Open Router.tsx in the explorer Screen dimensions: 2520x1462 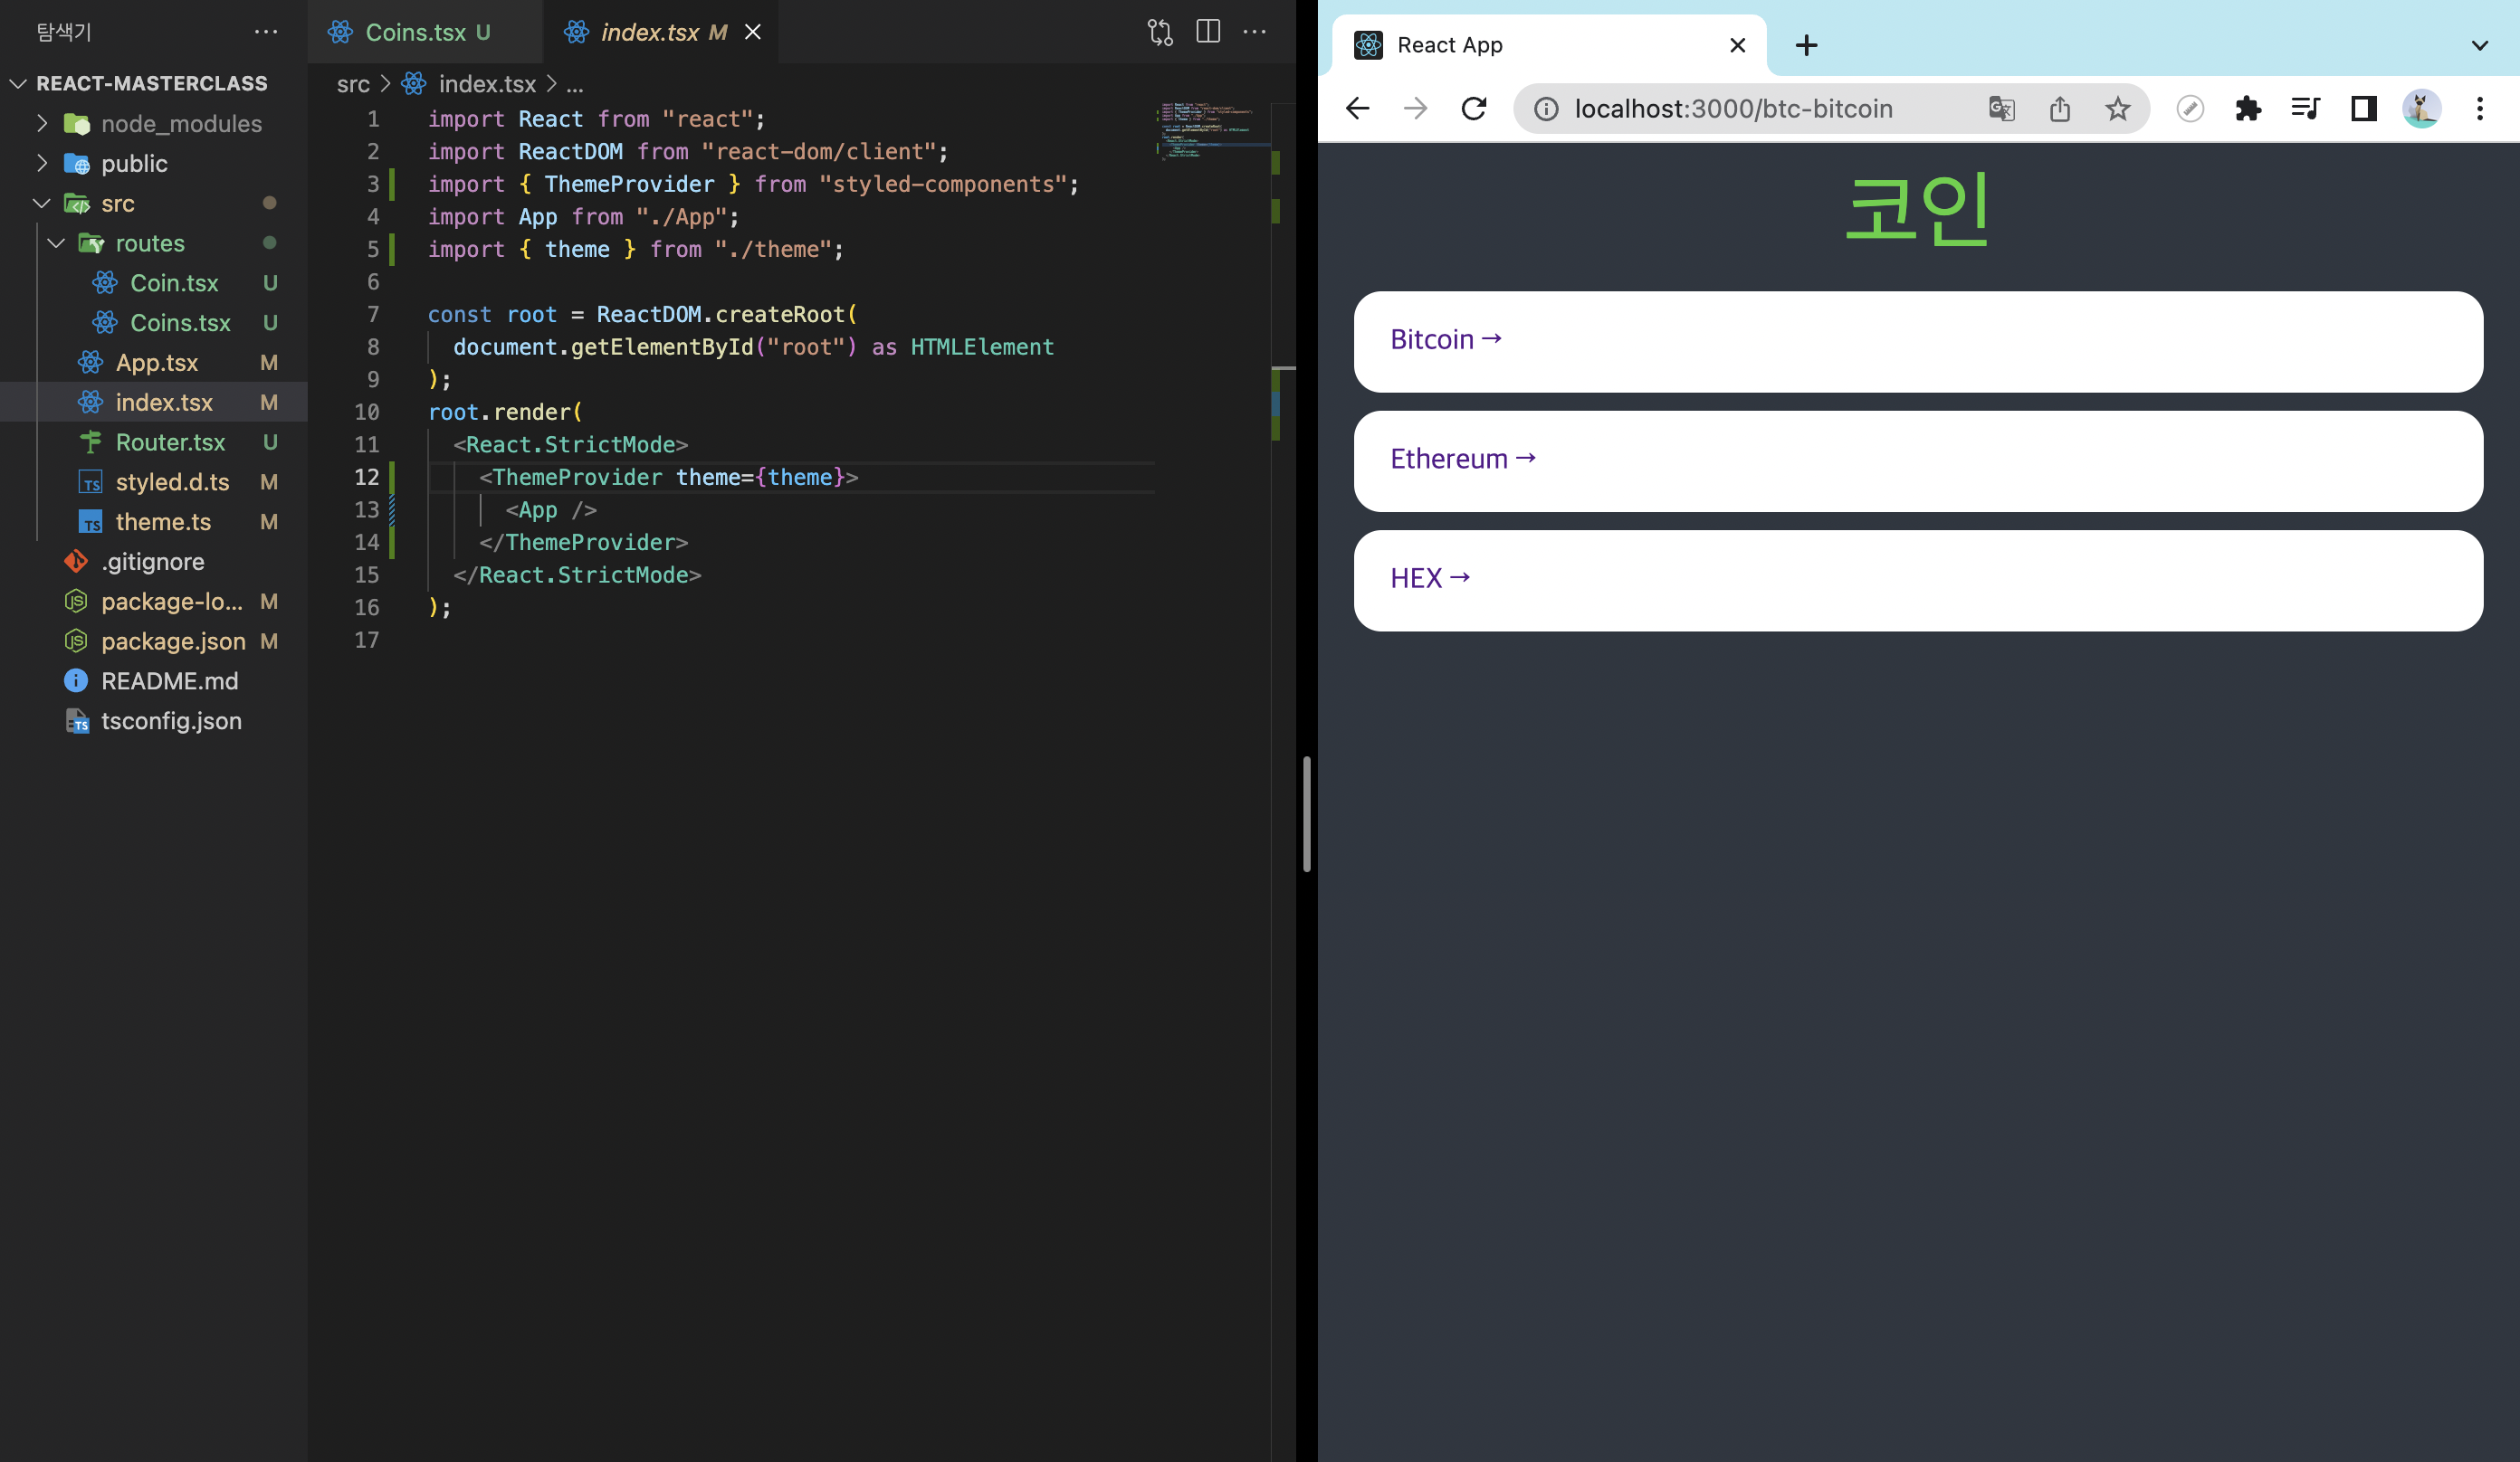(x=170, y=441)
